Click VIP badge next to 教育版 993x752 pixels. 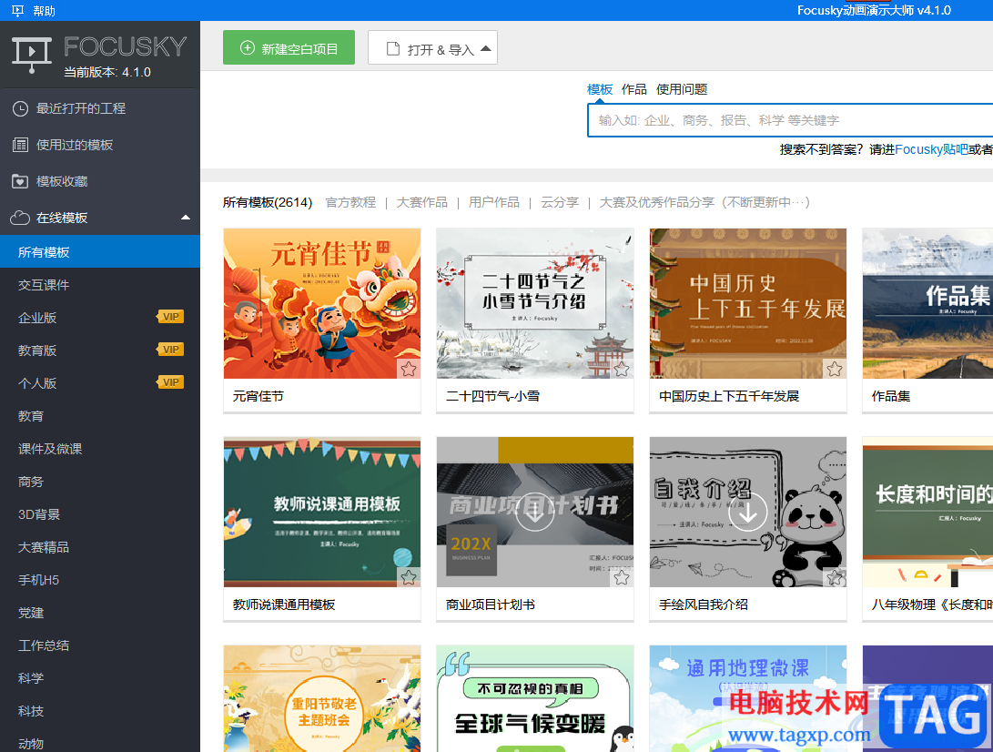170,350
